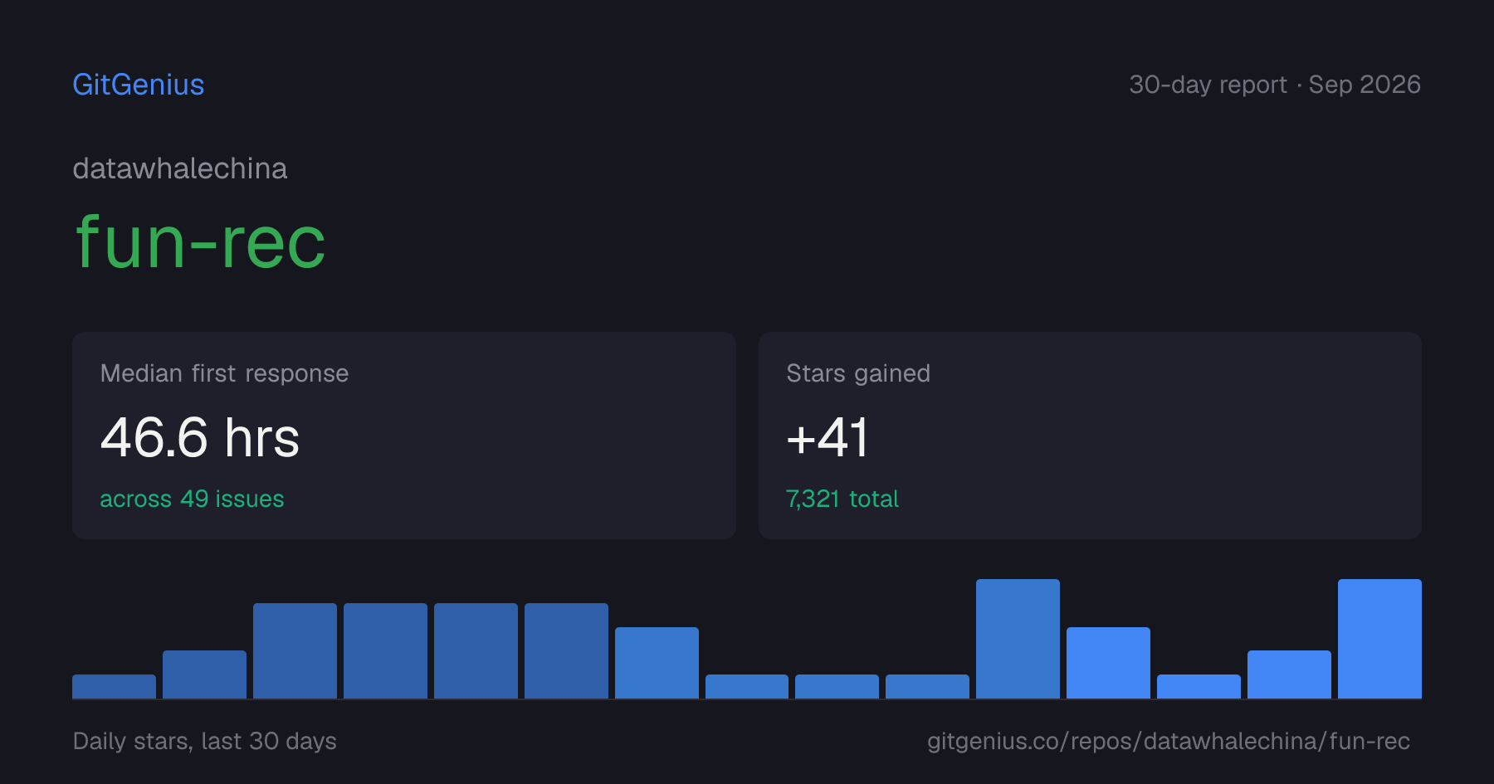This screenshot has width=1494, height=784.
Task: Click the second-to-last bar in chart
Action: [x=1289, y=674]
